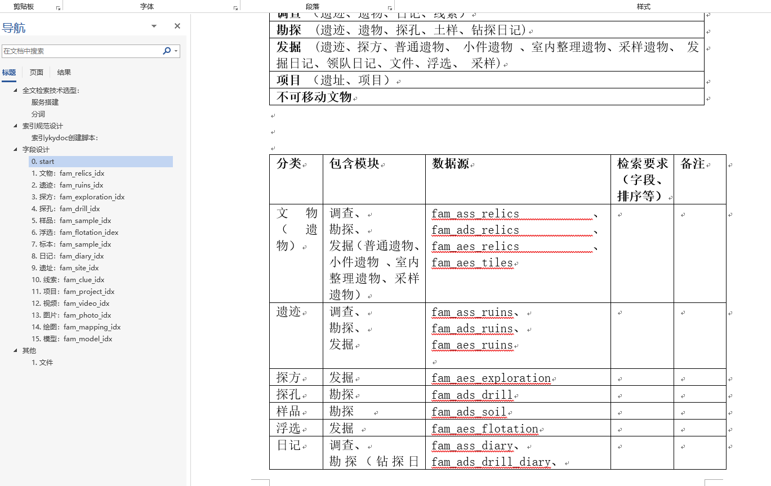
Task: Click the 不可移动文物 table cell
Action: click(487, 97)
